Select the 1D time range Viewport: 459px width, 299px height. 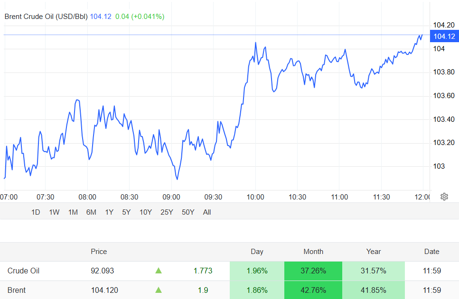coord(36,212)
